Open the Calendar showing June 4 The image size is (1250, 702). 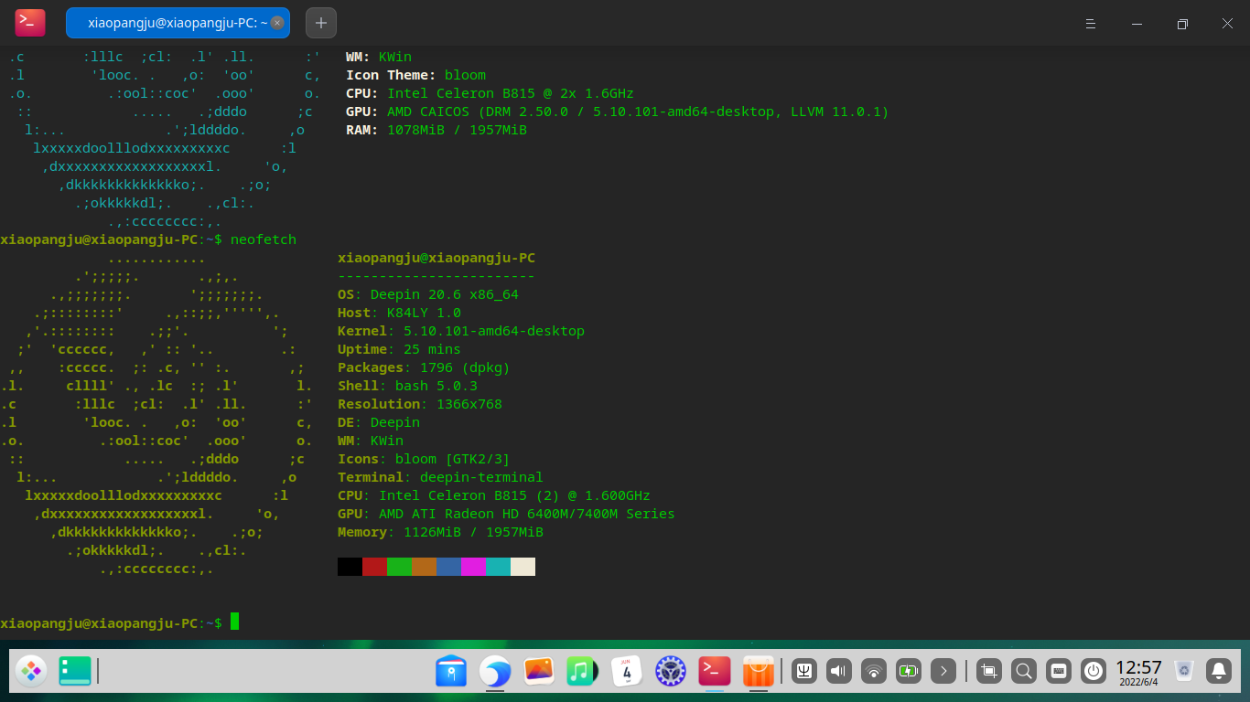(x=626, y=671)
